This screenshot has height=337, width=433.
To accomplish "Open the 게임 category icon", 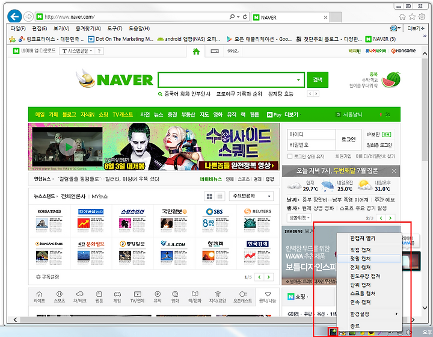I will (117, 297).
